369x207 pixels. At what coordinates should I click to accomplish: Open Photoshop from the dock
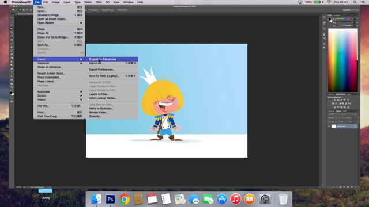(x=110, y=200)
